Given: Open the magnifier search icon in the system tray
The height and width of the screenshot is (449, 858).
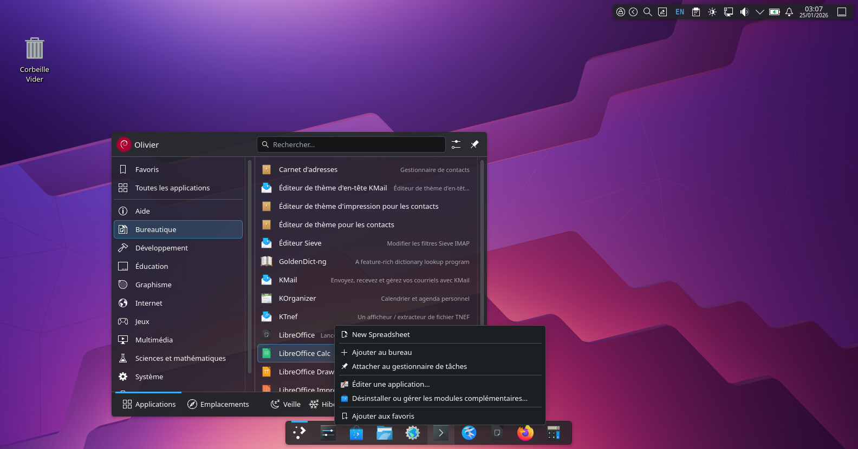Looking at the screenshot, I should point(647,12).
